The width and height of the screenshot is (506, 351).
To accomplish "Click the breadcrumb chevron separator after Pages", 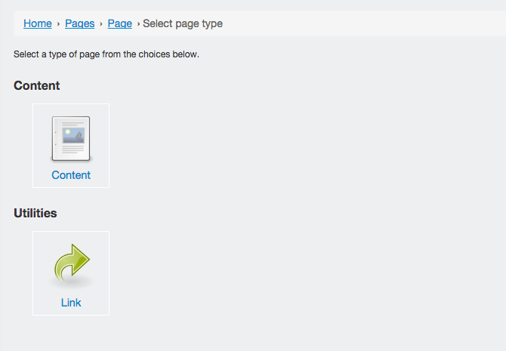I will (101, 24).
